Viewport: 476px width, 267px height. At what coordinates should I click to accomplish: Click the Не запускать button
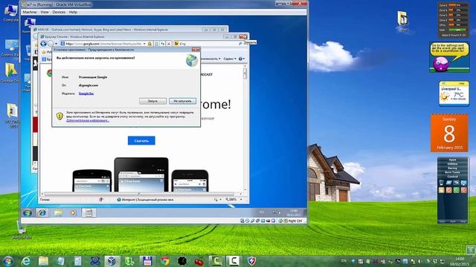point(182,101)
